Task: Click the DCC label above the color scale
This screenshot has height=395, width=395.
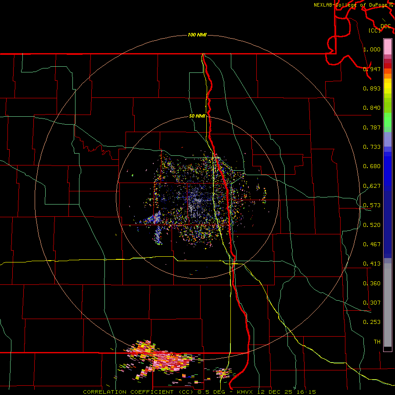Action: click(x=386, y=26)
